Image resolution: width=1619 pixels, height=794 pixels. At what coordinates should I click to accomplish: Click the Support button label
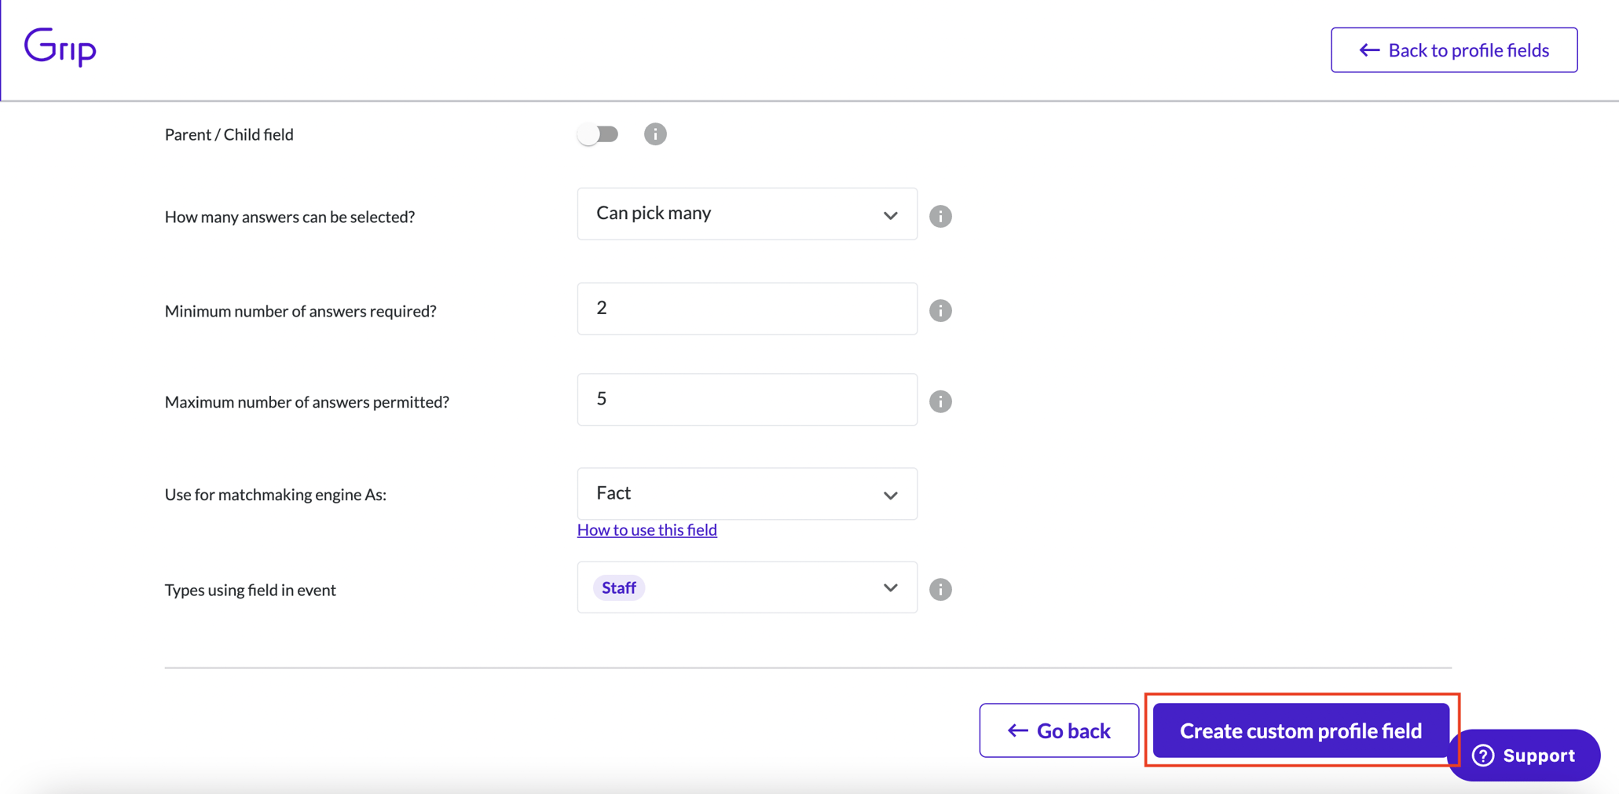point(1538,755)
